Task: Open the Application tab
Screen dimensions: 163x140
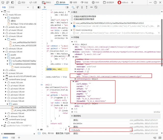Action: (108, 2)
